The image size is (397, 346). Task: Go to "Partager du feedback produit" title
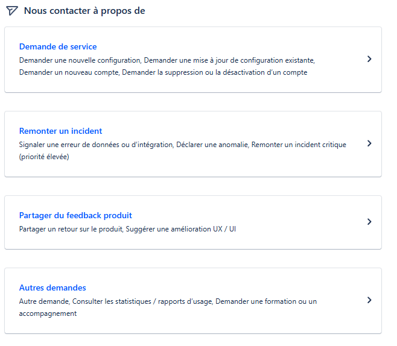75,215
